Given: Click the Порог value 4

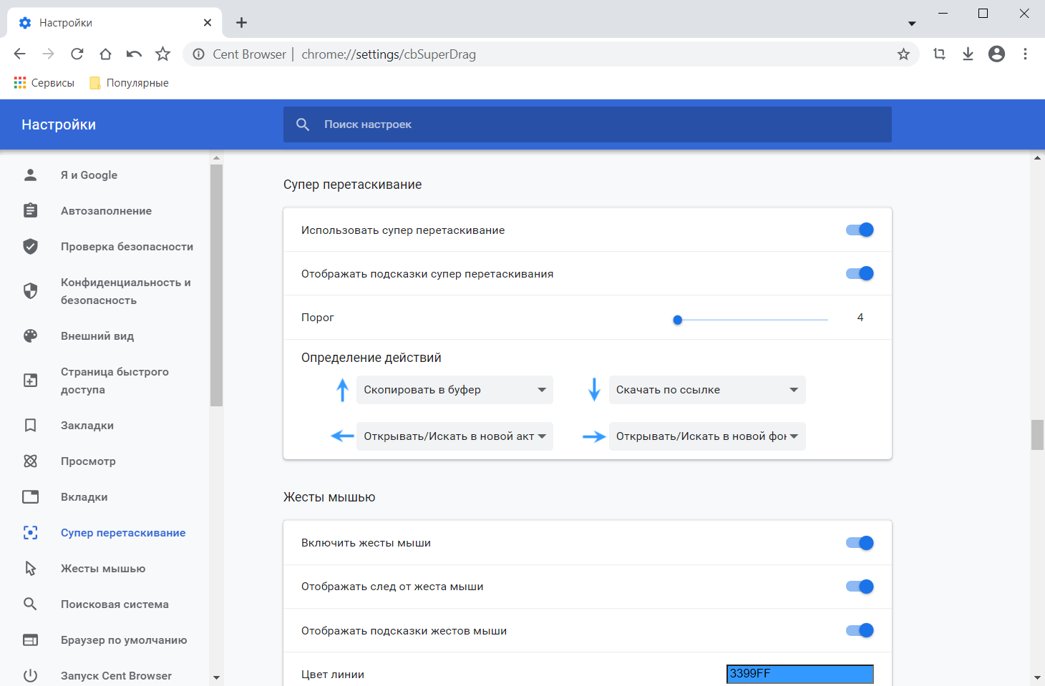Looking at the screenshot, I should point(860,317).
